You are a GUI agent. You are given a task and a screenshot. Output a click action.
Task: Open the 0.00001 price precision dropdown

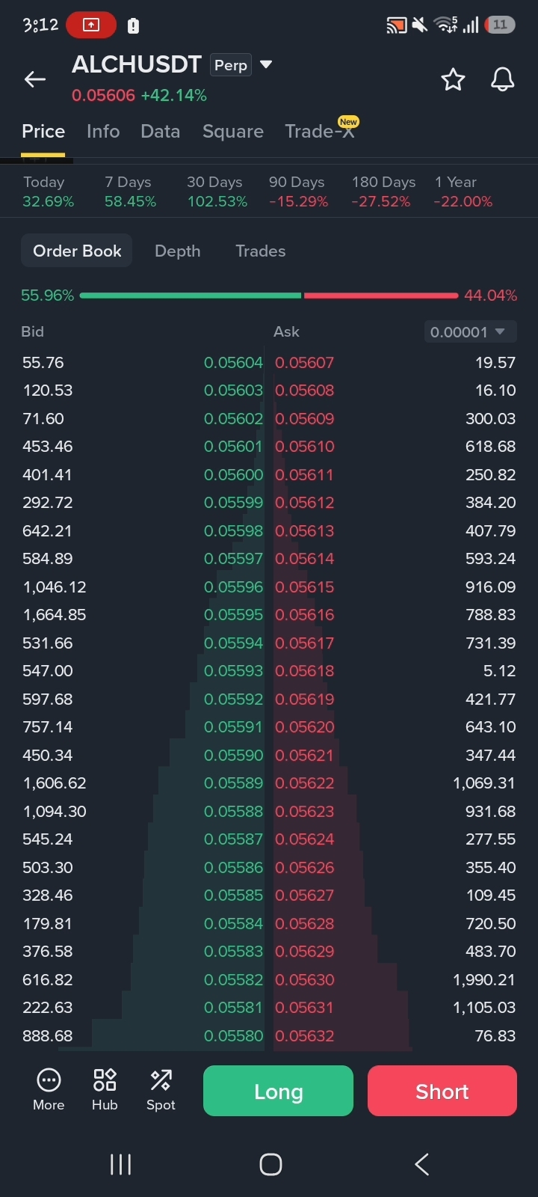click(470, 331)
